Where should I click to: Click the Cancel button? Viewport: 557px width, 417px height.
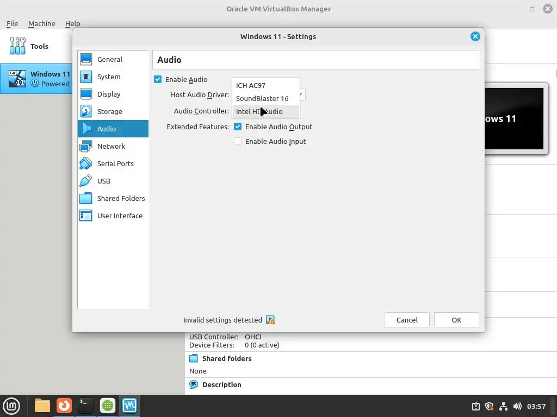(407, 320)
